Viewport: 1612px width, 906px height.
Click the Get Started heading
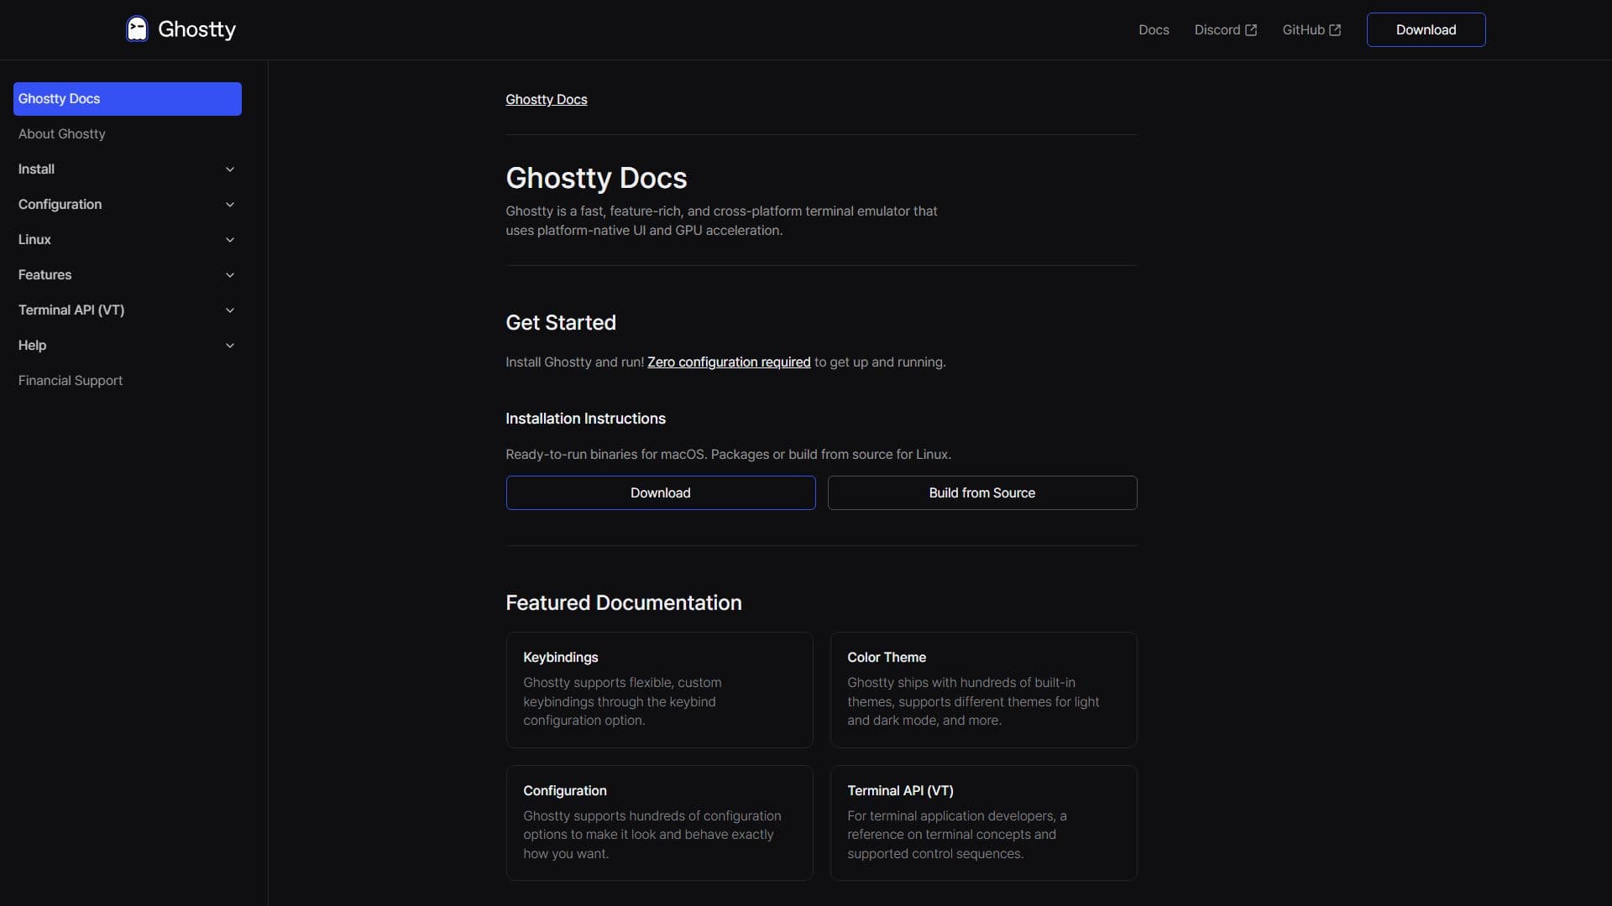tap(561, 323)
